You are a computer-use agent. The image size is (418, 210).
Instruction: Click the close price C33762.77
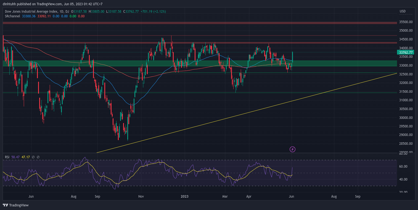[x=131, y=12]
